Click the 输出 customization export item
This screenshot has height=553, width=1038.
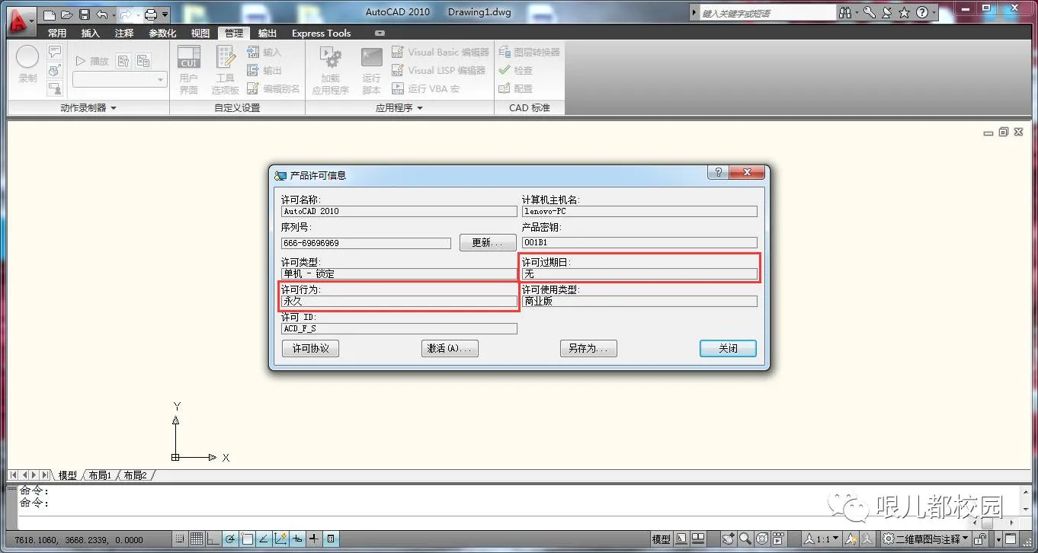(x=264, y=70)
